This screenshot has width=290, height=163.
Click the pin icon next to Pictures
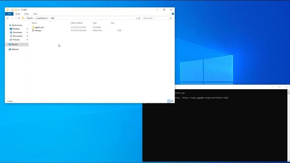pos(27,40)
